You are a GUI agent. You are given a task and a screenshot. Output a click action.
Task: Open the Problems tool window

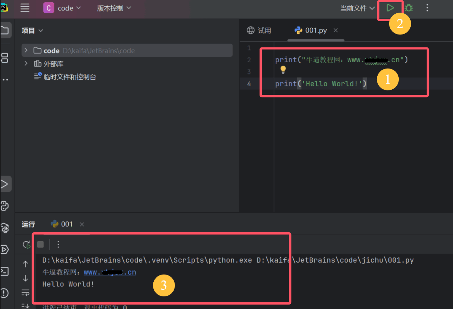coord(5,293)
